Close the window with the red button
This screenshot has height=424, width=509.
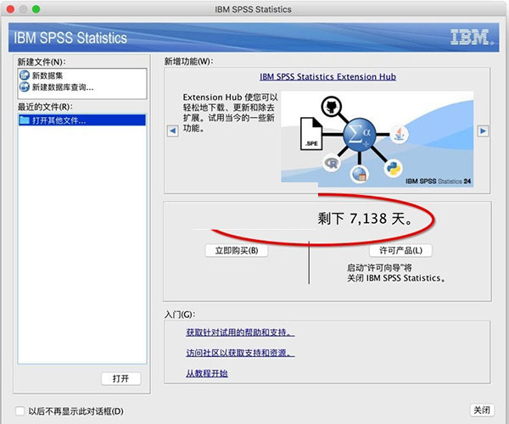click(x=10, y=9)
